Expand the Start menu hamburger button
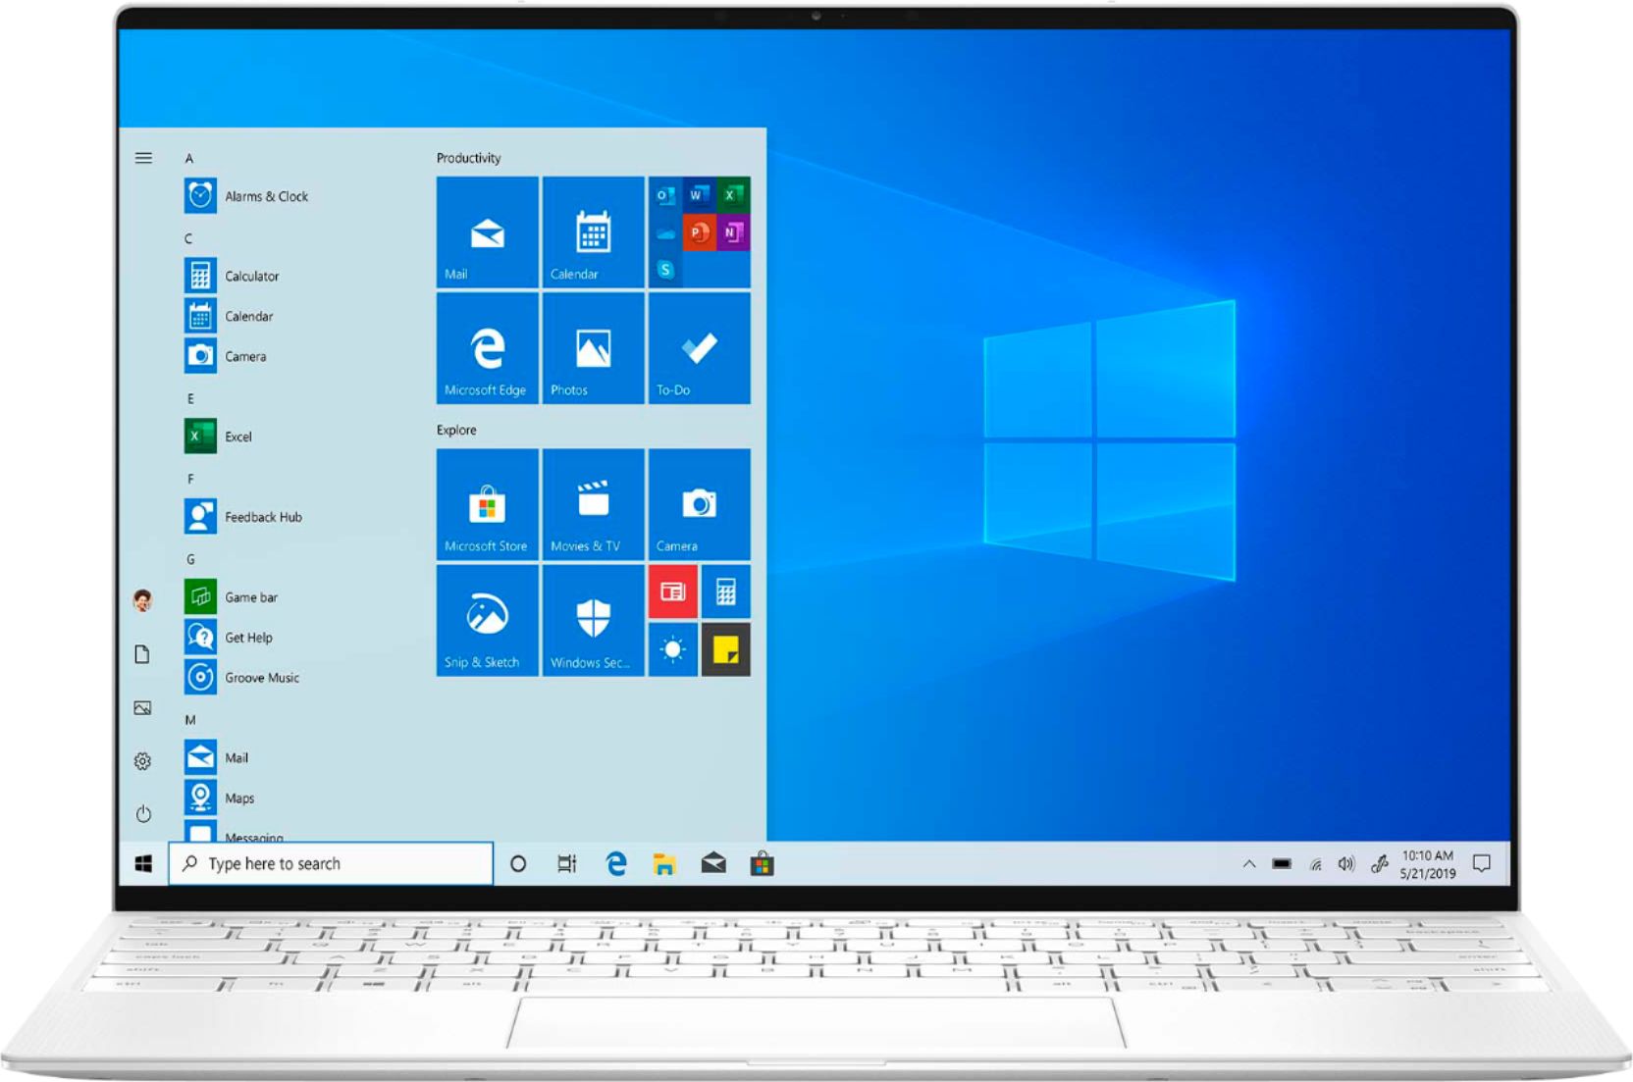1633x1082 pixels. pyautogui.click(x=143, y=158)
